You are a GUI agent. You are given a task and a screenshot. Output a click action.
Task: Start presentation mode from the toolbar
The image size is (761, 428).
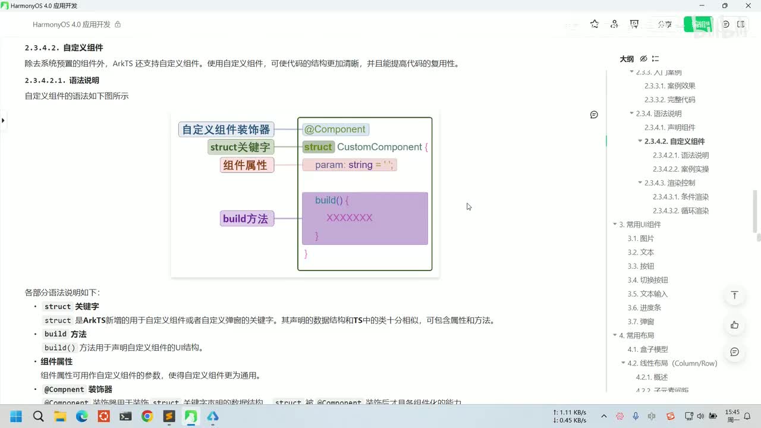point(634,24)
